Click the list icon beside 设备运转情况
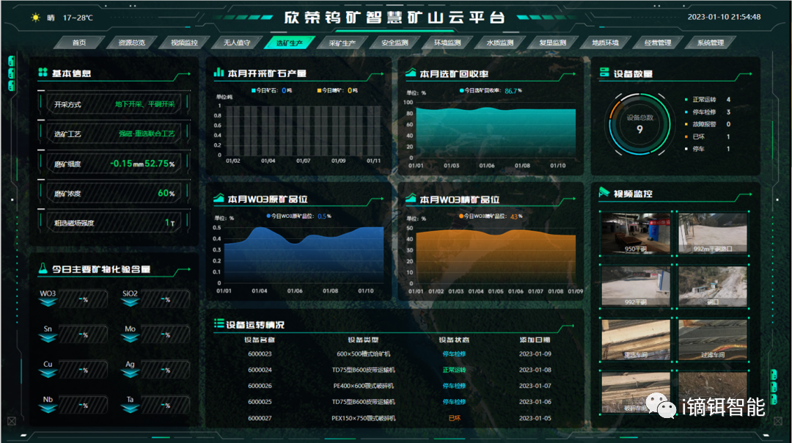The width and height of the screenshot is (792, 443). click(x=219, y=323)
